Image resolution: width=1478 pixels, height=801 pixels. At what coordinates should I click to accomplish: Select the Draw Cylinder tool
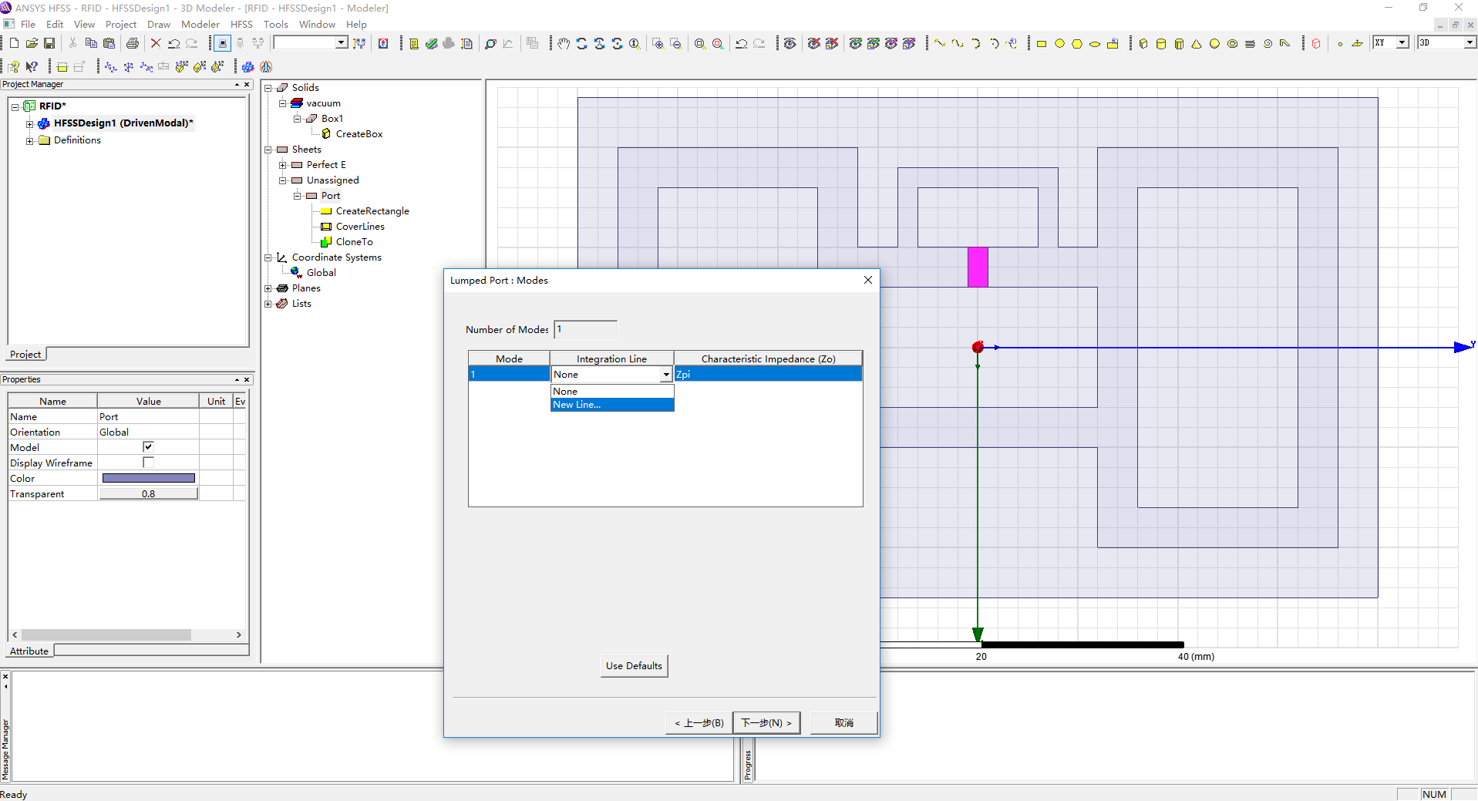click(x=1161, y=44)
